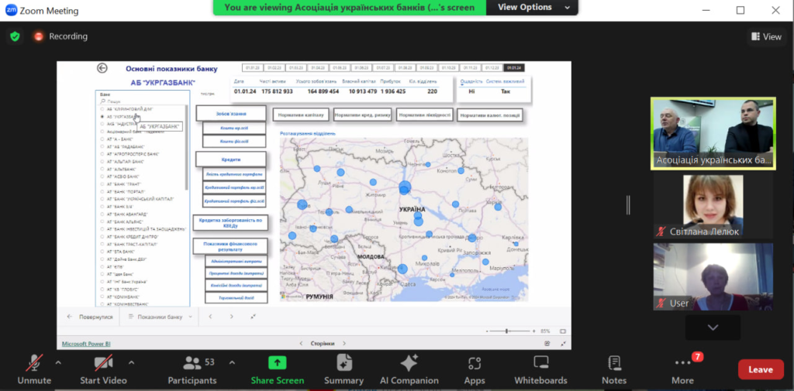Select the 01.01.23 date tab
This screenshot has height=391, width=794.
tap(252, 67)
